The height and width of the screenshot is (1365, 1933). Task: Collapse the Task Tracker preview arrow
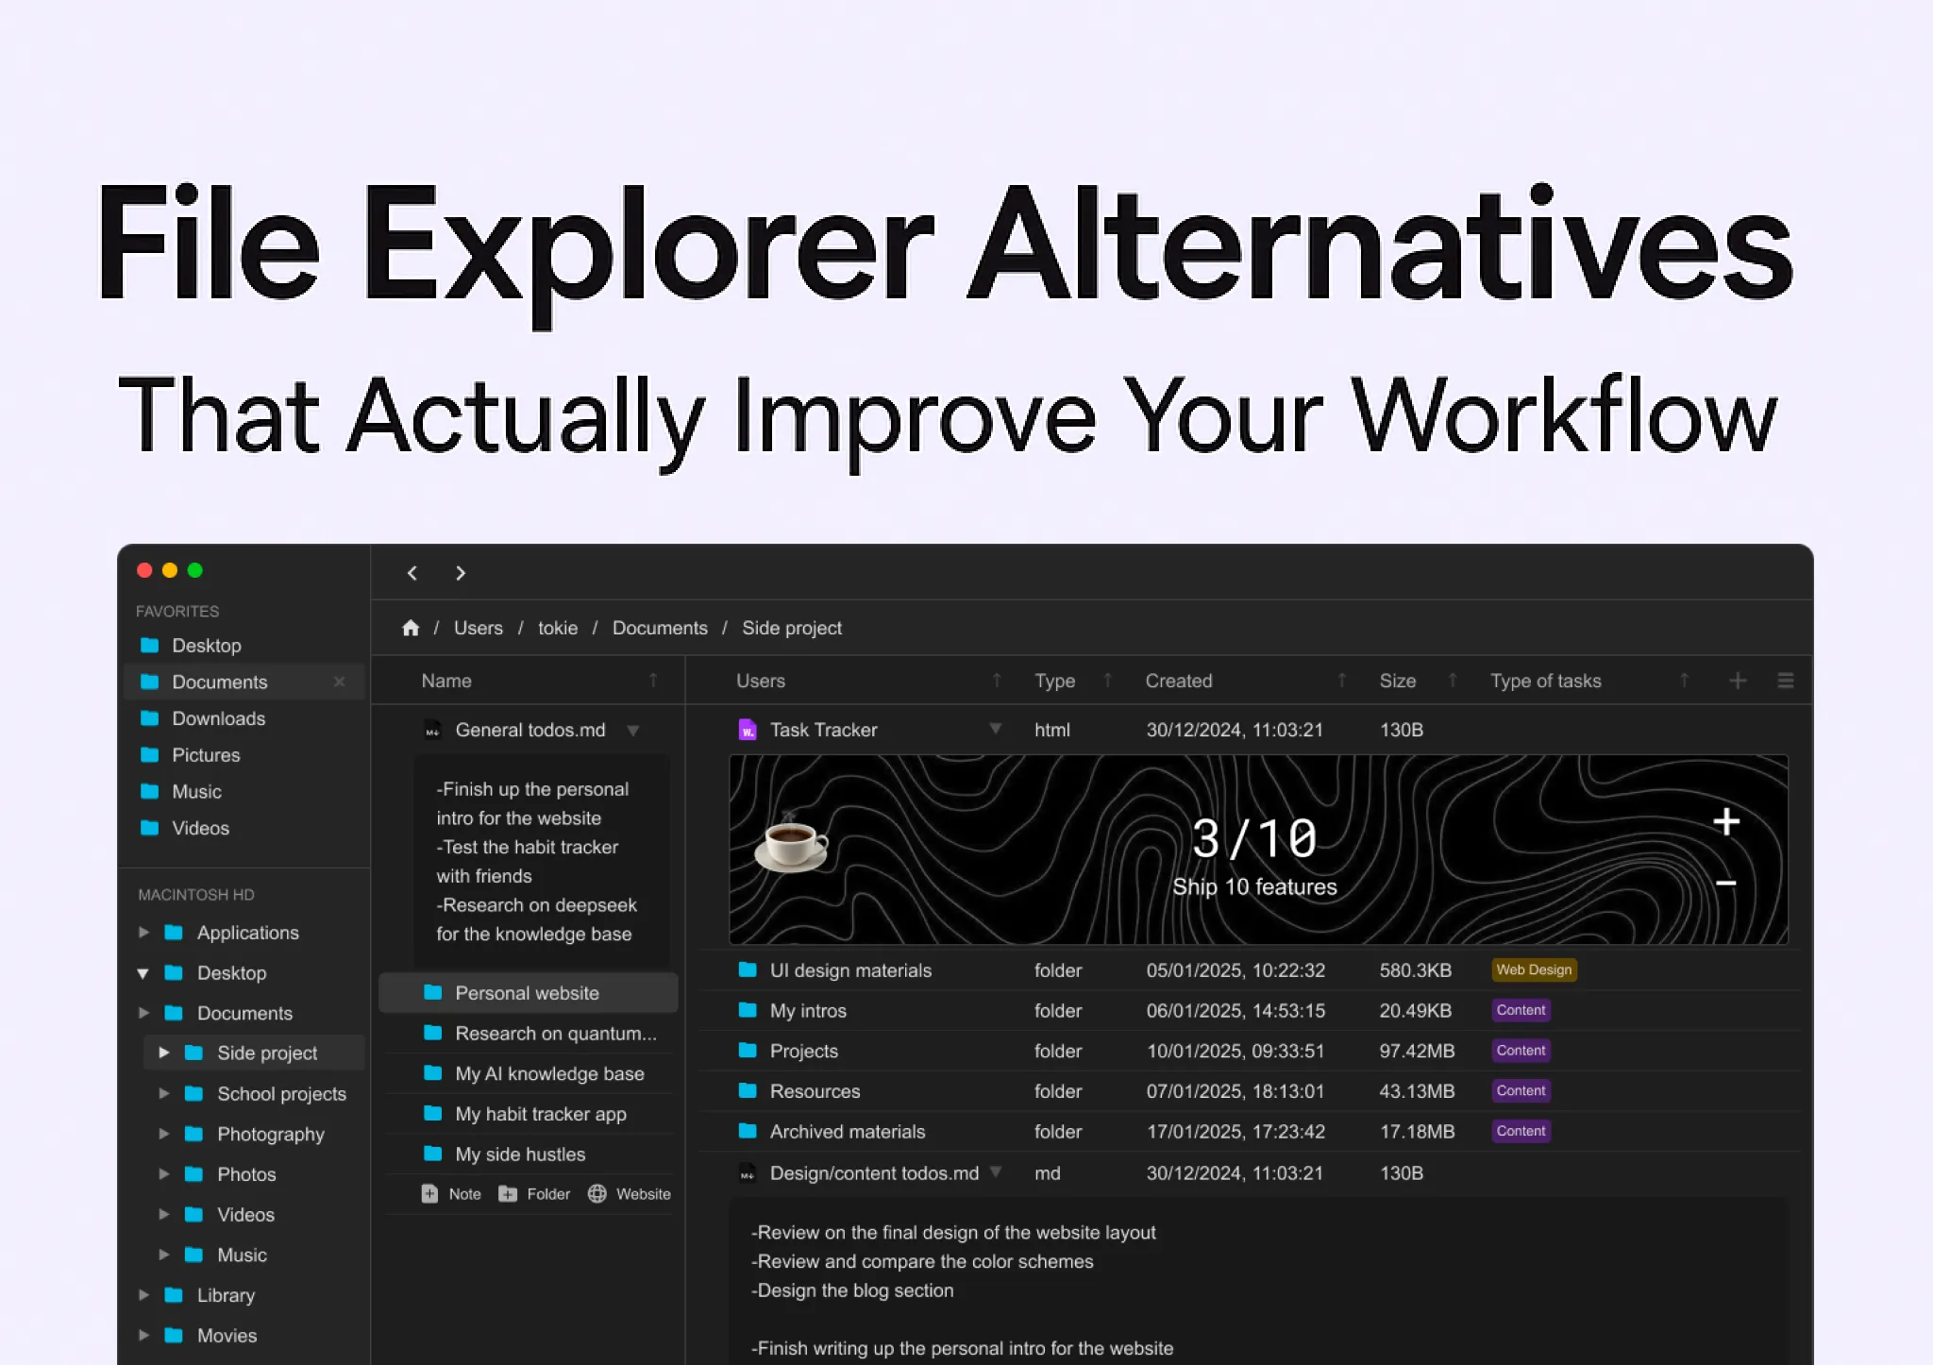point(995,729)
